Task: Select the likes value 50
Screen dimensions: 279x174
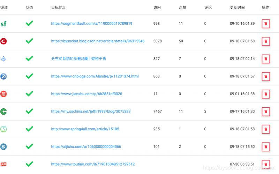Action: tap(181, 41)
